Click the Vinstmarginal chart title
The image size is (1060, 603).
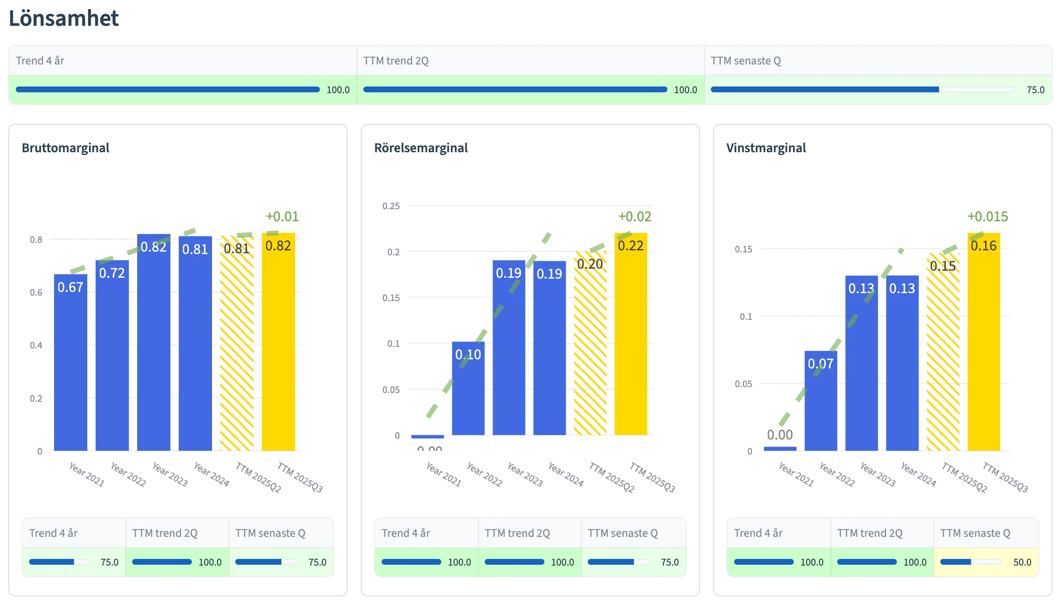(766, 148)
